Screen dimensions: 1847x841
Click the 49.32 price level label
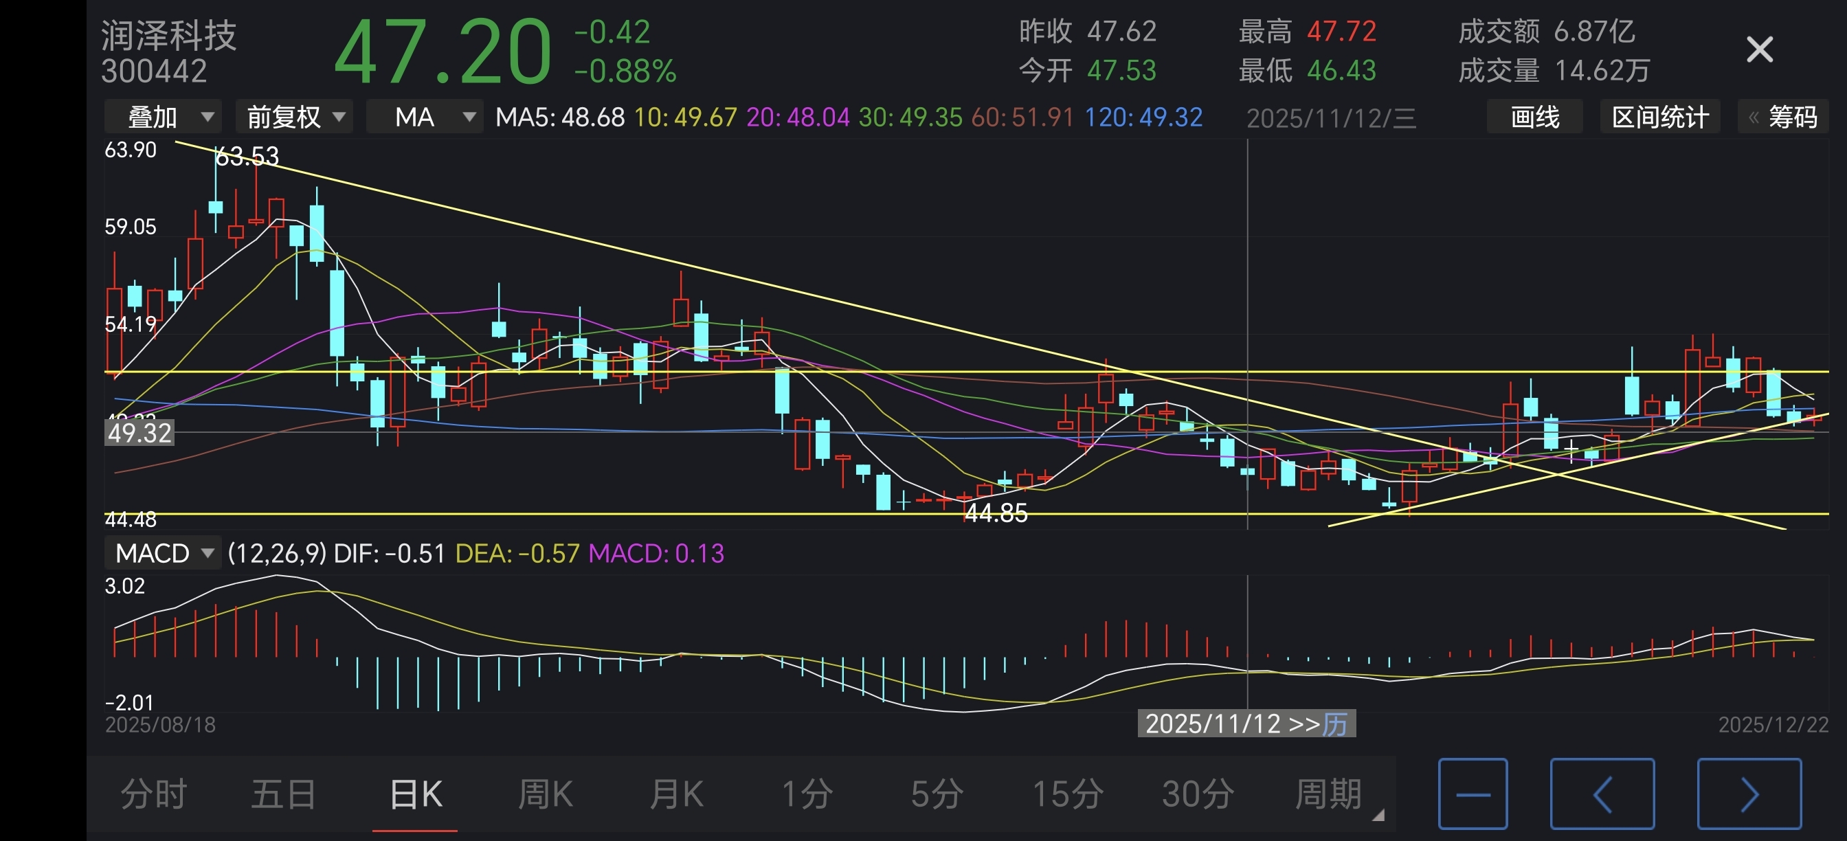click(139, 433)
